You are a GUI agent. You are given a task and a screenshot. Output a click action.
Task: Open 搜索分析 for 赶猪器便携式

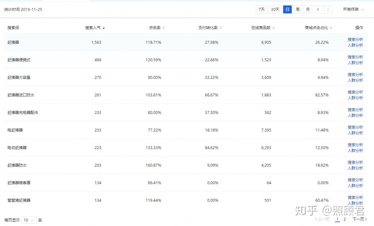click(x=355, y=57)
